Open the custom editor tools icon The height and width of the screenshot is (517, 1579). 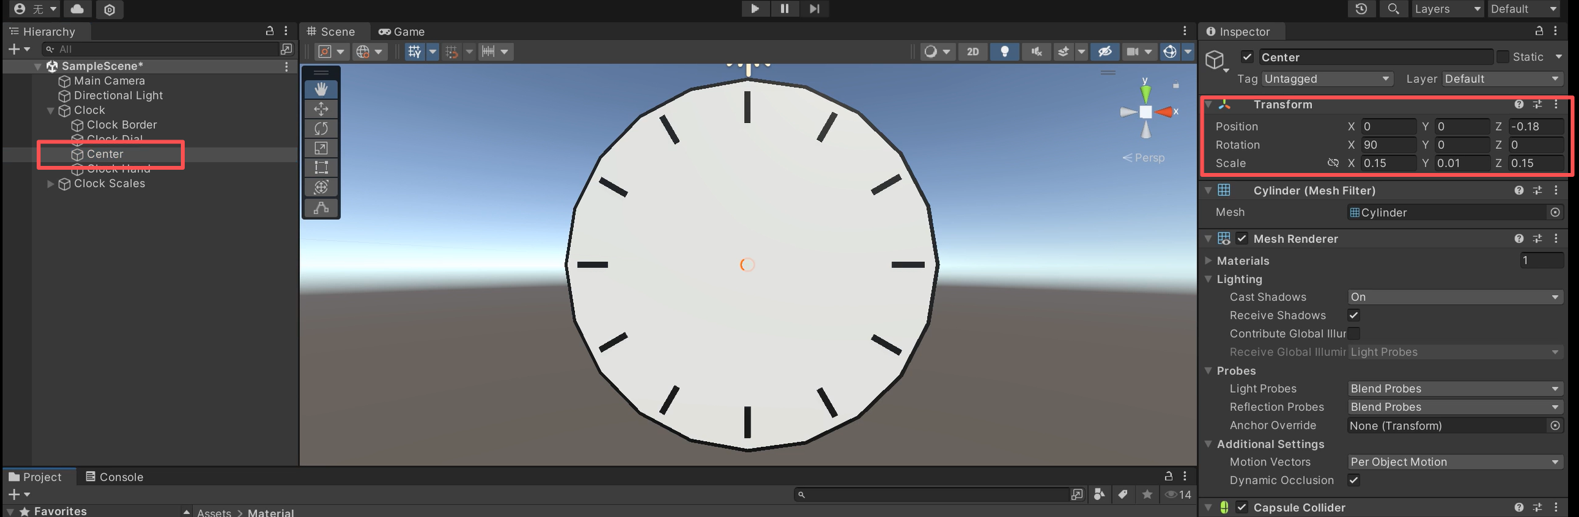321,208
